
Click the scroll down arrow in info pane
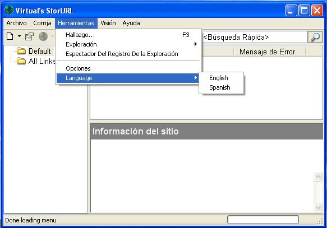point(318,207)
